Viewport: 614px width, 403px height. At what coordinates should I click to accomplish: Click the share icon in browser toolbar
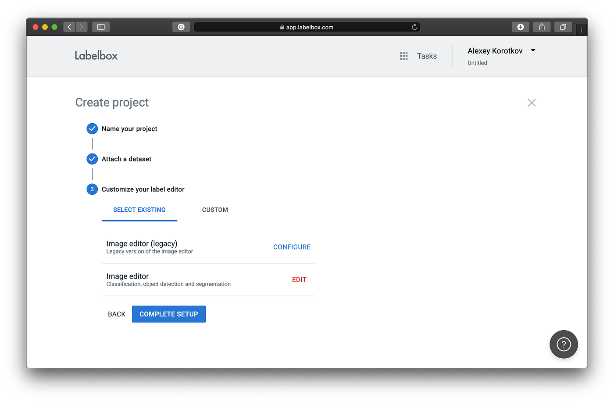coord(541,27)
